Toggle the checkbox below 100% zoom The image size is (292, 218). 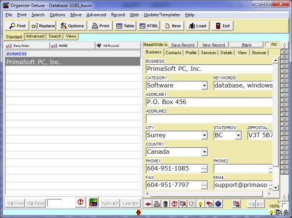coord(284,205)
